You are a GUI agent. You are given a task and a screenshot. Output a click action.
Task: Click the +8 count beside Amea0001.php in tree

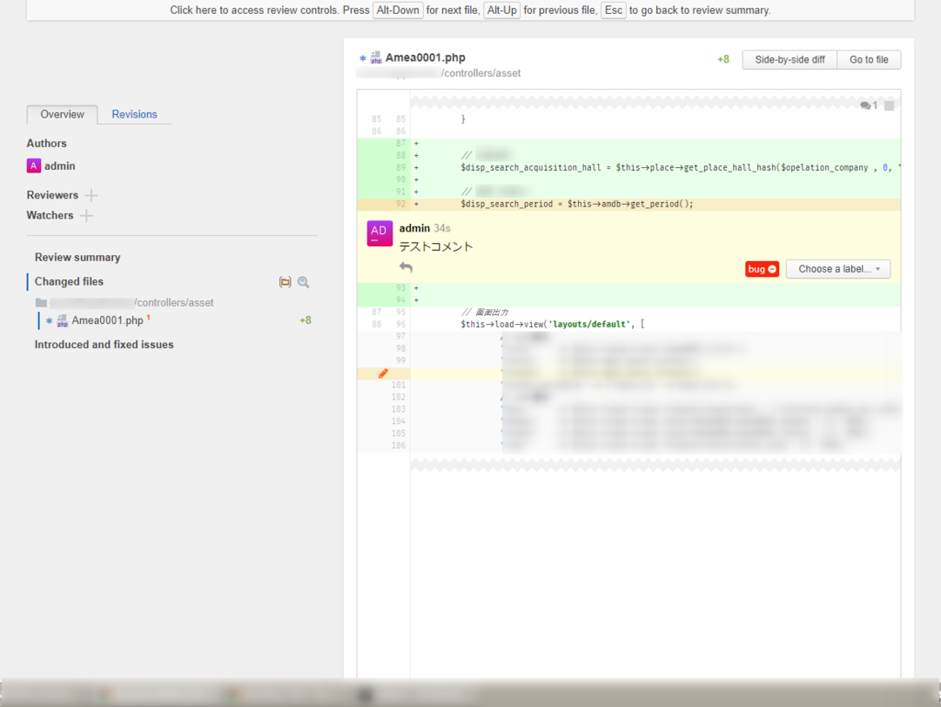305,320
